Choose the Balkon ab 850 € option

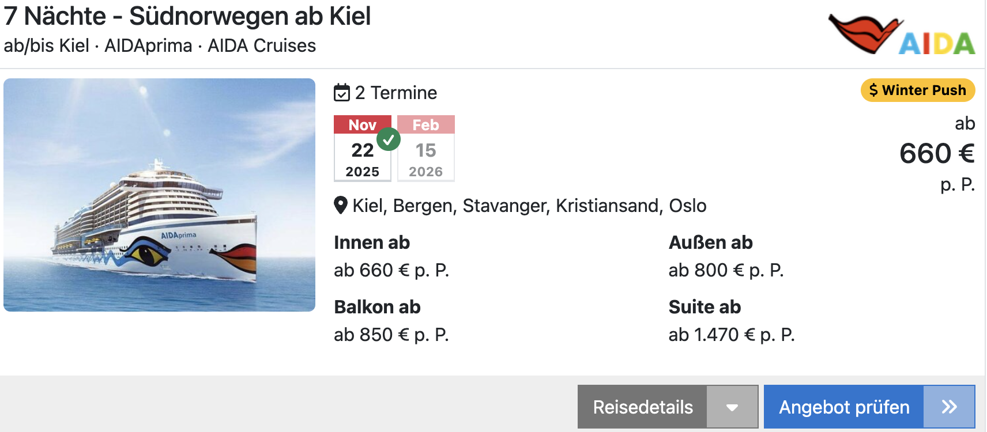[391, 321]
